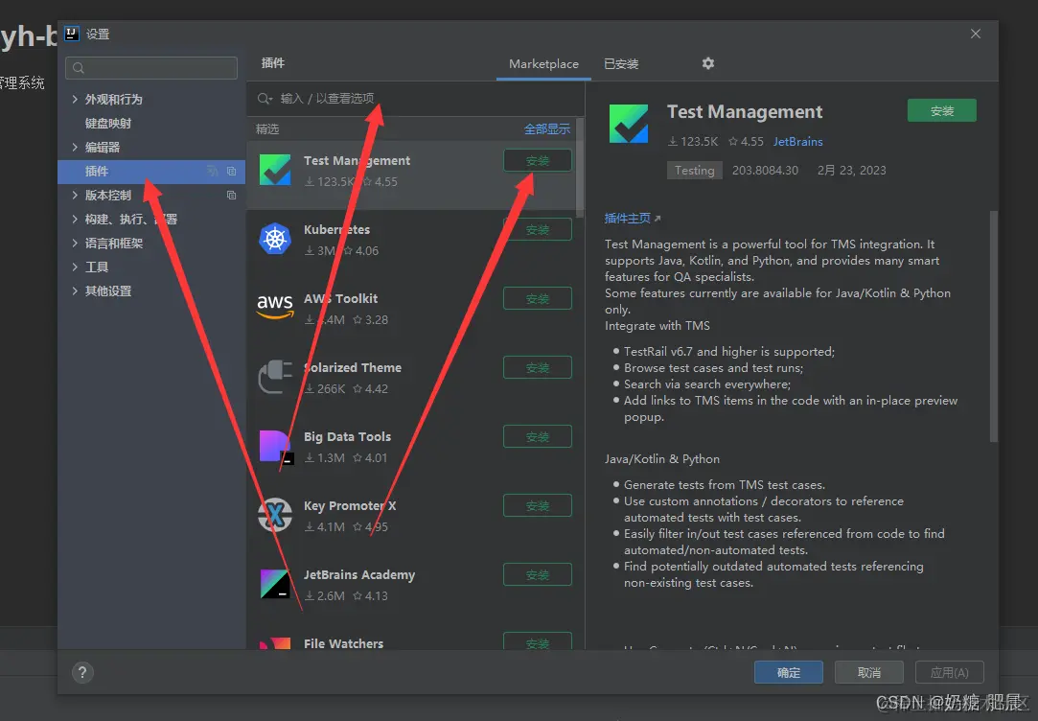Install the Kubernetes plugin
Viewport: 1038px width, 721px height.
tap(538, 230)
